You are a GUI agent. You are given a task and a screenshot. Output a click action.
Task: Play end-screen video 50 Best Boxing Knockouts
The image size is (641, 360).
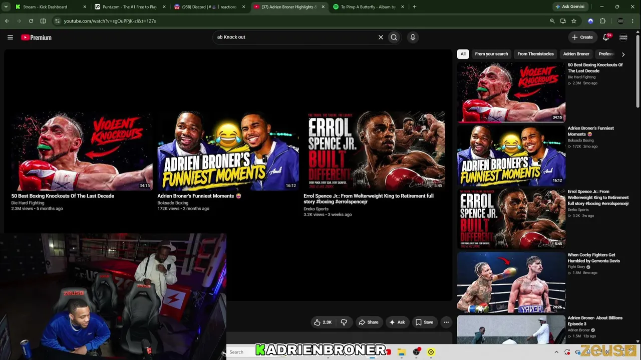[81, 151]
